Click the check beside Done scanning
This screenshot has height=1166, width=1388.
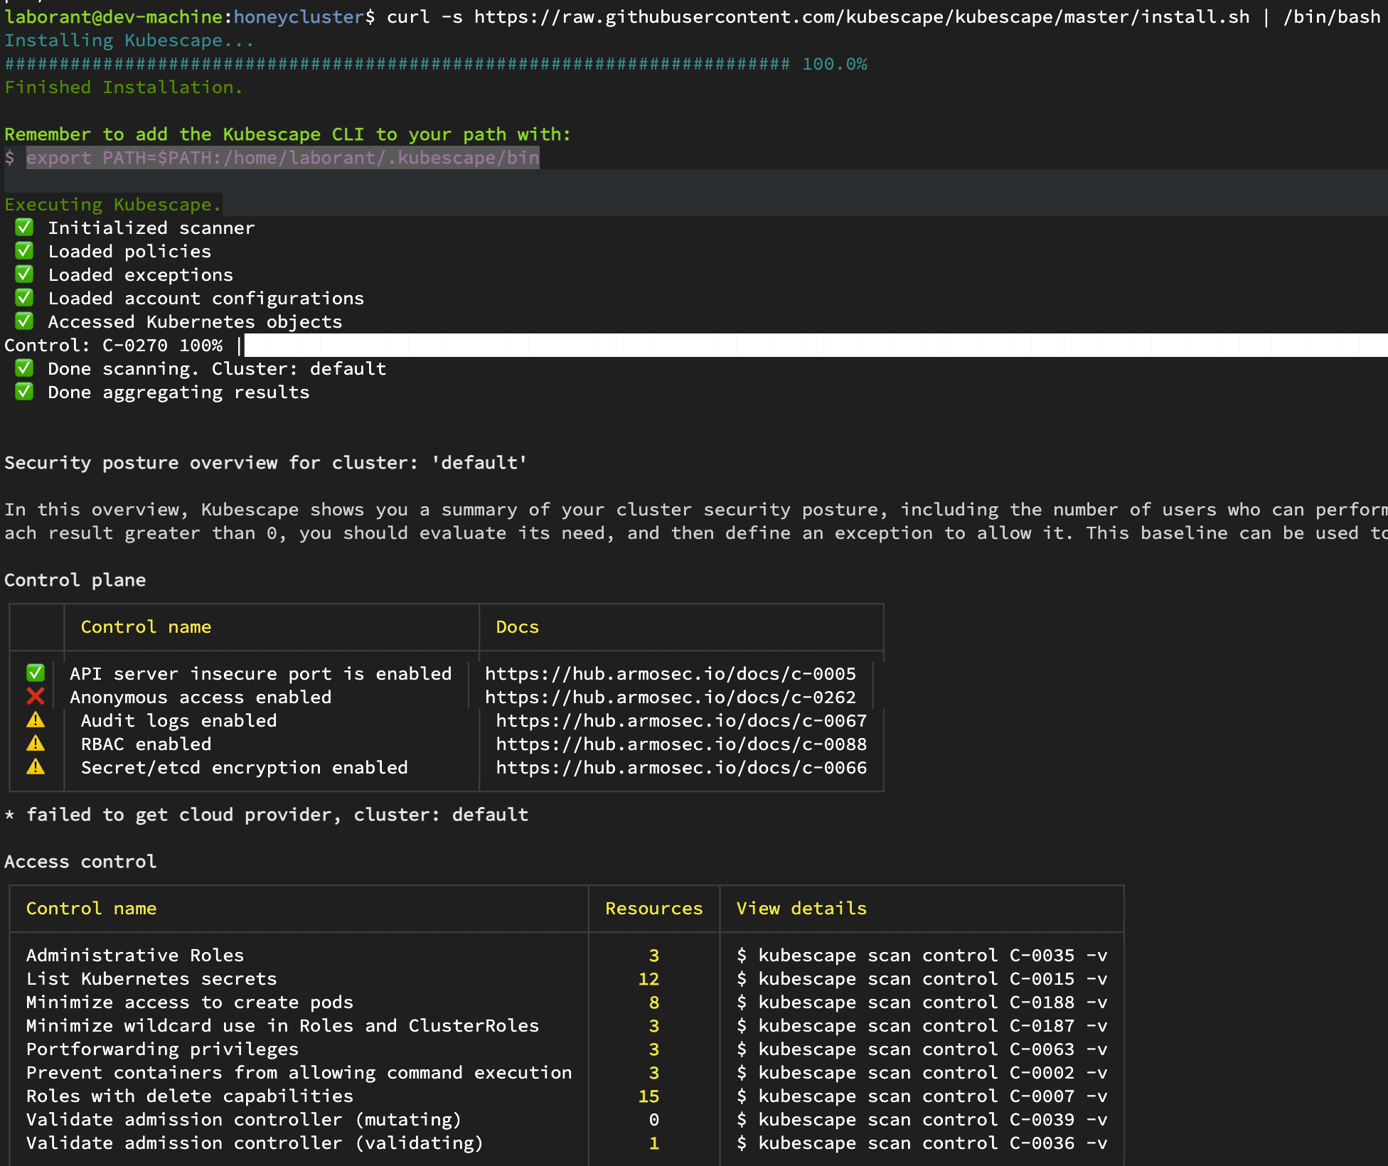coord(24,368)
